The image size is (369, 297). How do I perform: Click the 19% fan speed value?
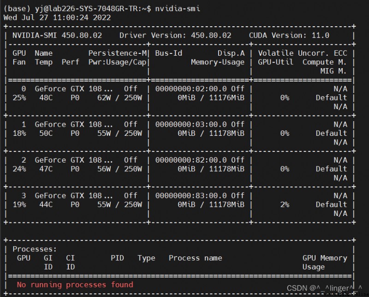(19, 204)
